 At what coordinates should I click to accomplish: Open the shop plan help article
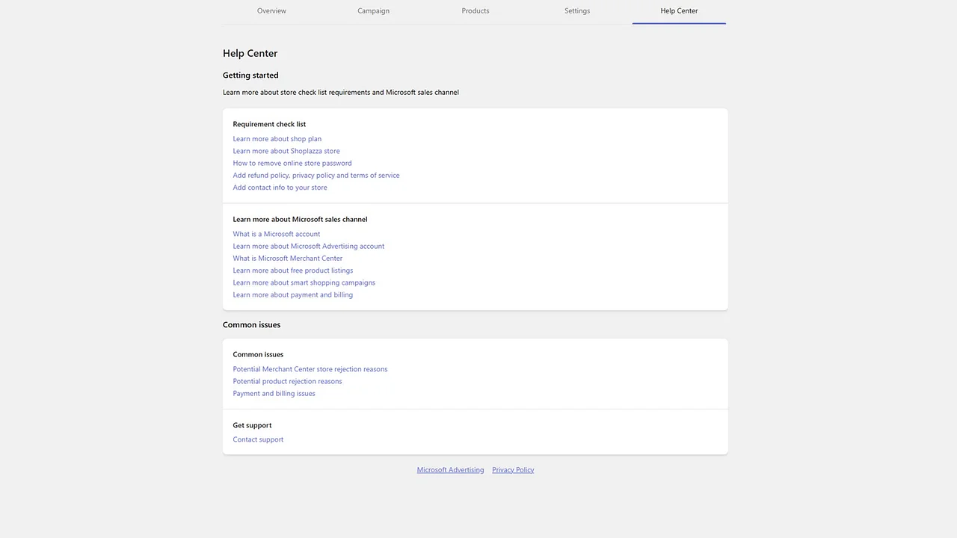pyautogui.click(x=277, y=139)
